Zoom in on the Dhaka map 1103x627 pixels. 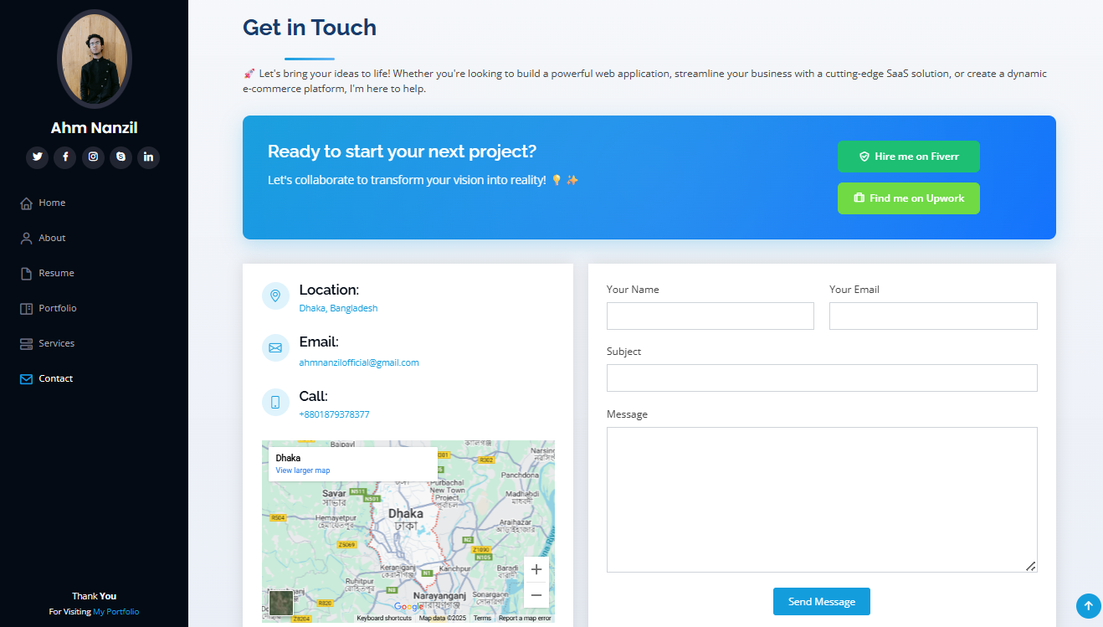click(x=536, y=569)
